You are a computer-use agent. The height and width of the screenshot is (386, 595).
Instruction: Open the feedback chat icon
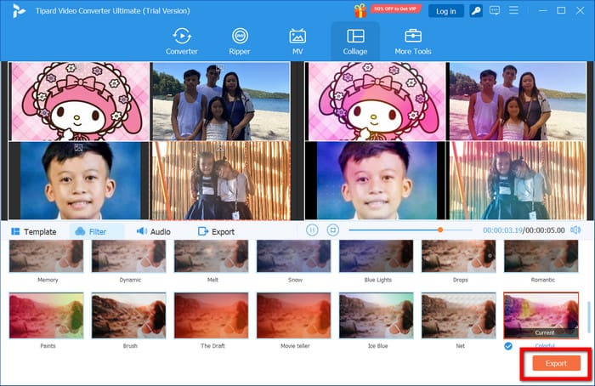tap(495, 10)
